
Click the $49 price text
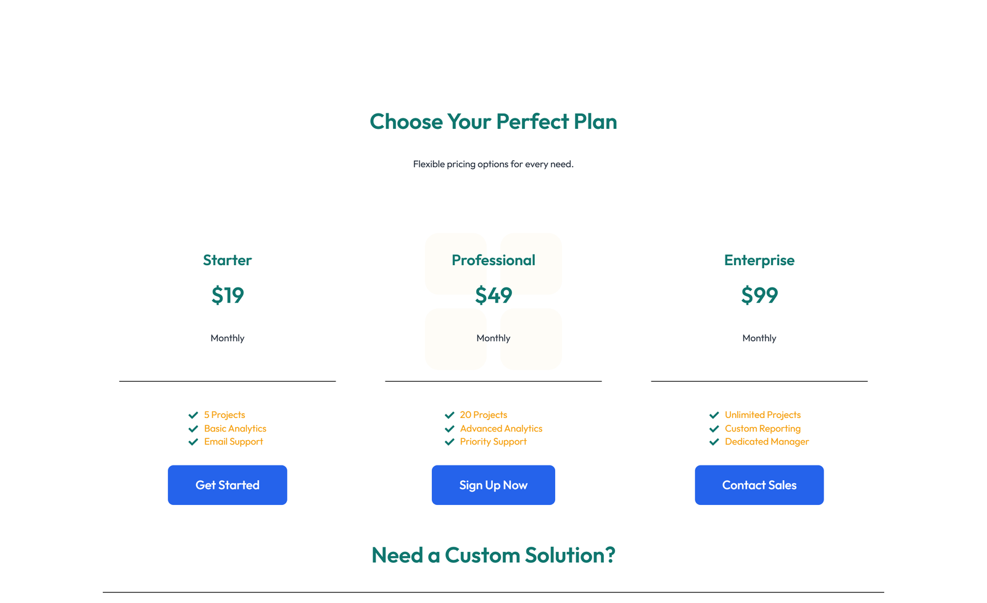pyautogui.click(x=493, y=295)
